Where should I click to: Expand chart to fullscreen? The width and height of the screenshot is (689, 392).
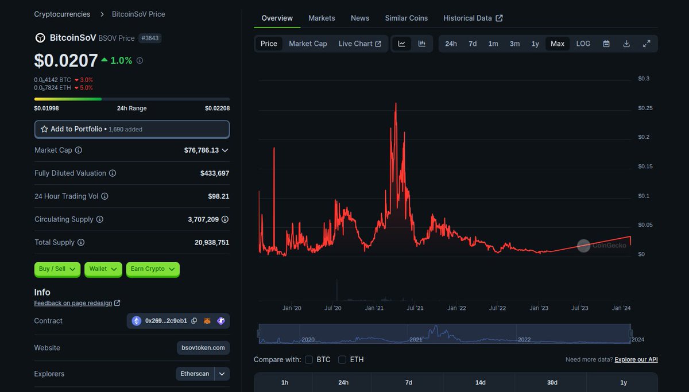point(647,44)
